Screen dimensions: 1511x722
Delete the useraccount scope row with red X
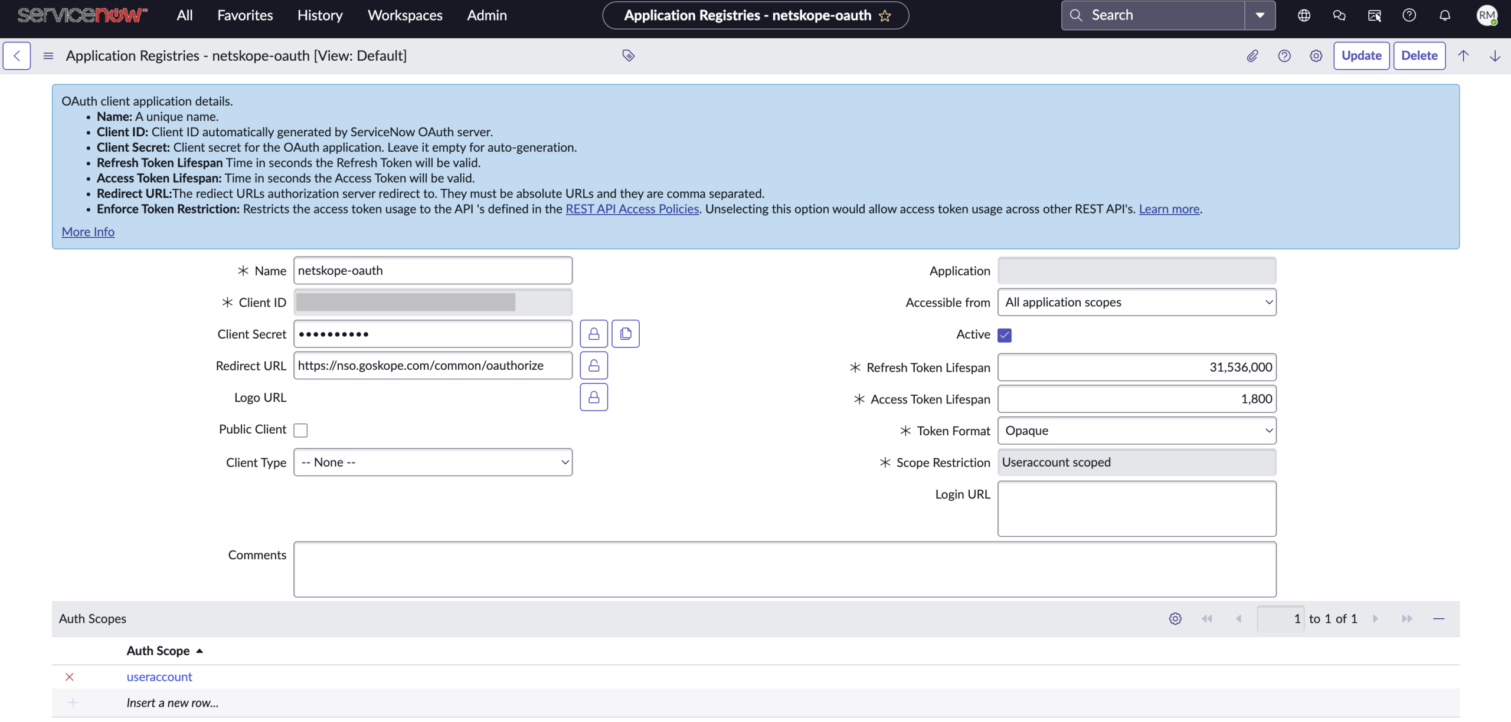(70, 677)
